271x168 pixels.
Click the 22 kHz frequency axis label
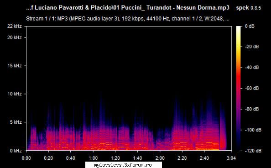coord(15,26)
